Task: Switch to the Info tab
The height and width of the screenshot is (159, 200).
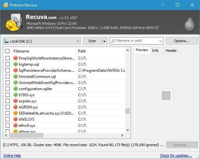Action: pyautogui.click(x=155, y=51)
